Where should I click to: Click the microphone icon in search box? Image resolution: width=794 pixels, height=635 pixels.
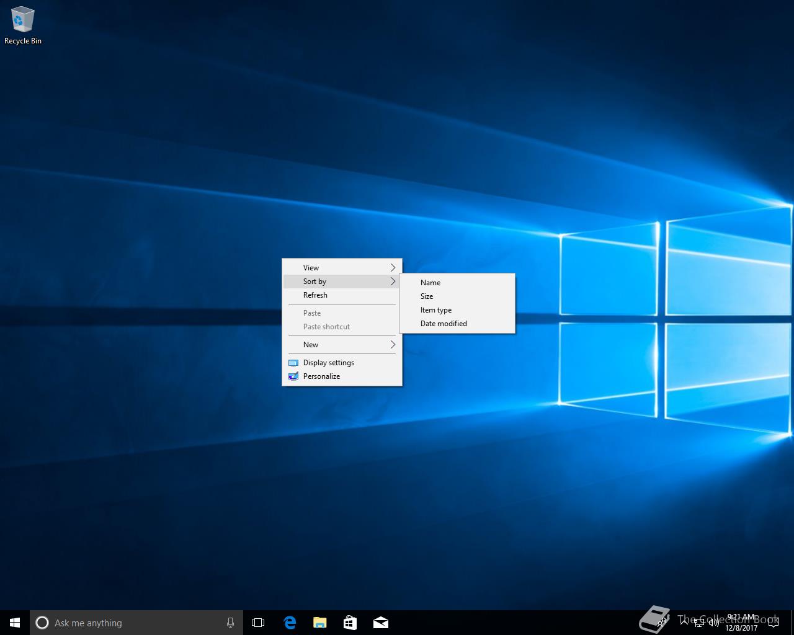pos(230,623)
